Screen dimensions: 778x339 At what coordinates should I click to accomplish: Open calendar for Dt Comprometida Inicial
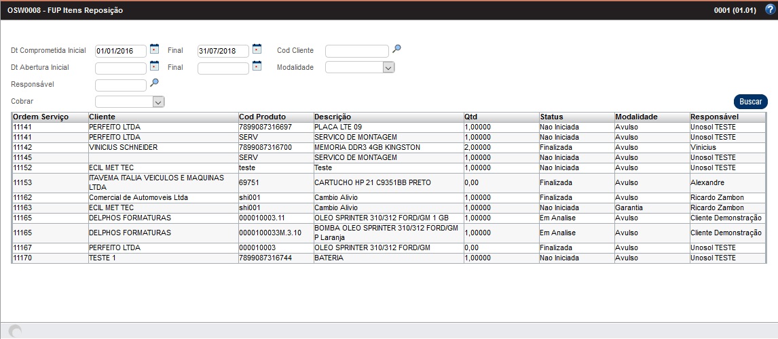click(x=154, y=49)
